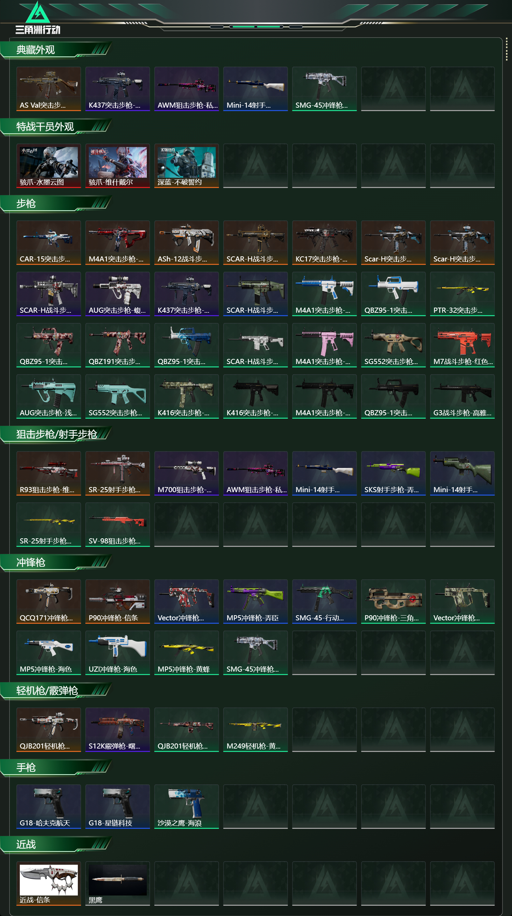Pick the UZI冲锋枪-海色 skin
Screen dimensions: 512x916
click(117, 652)
